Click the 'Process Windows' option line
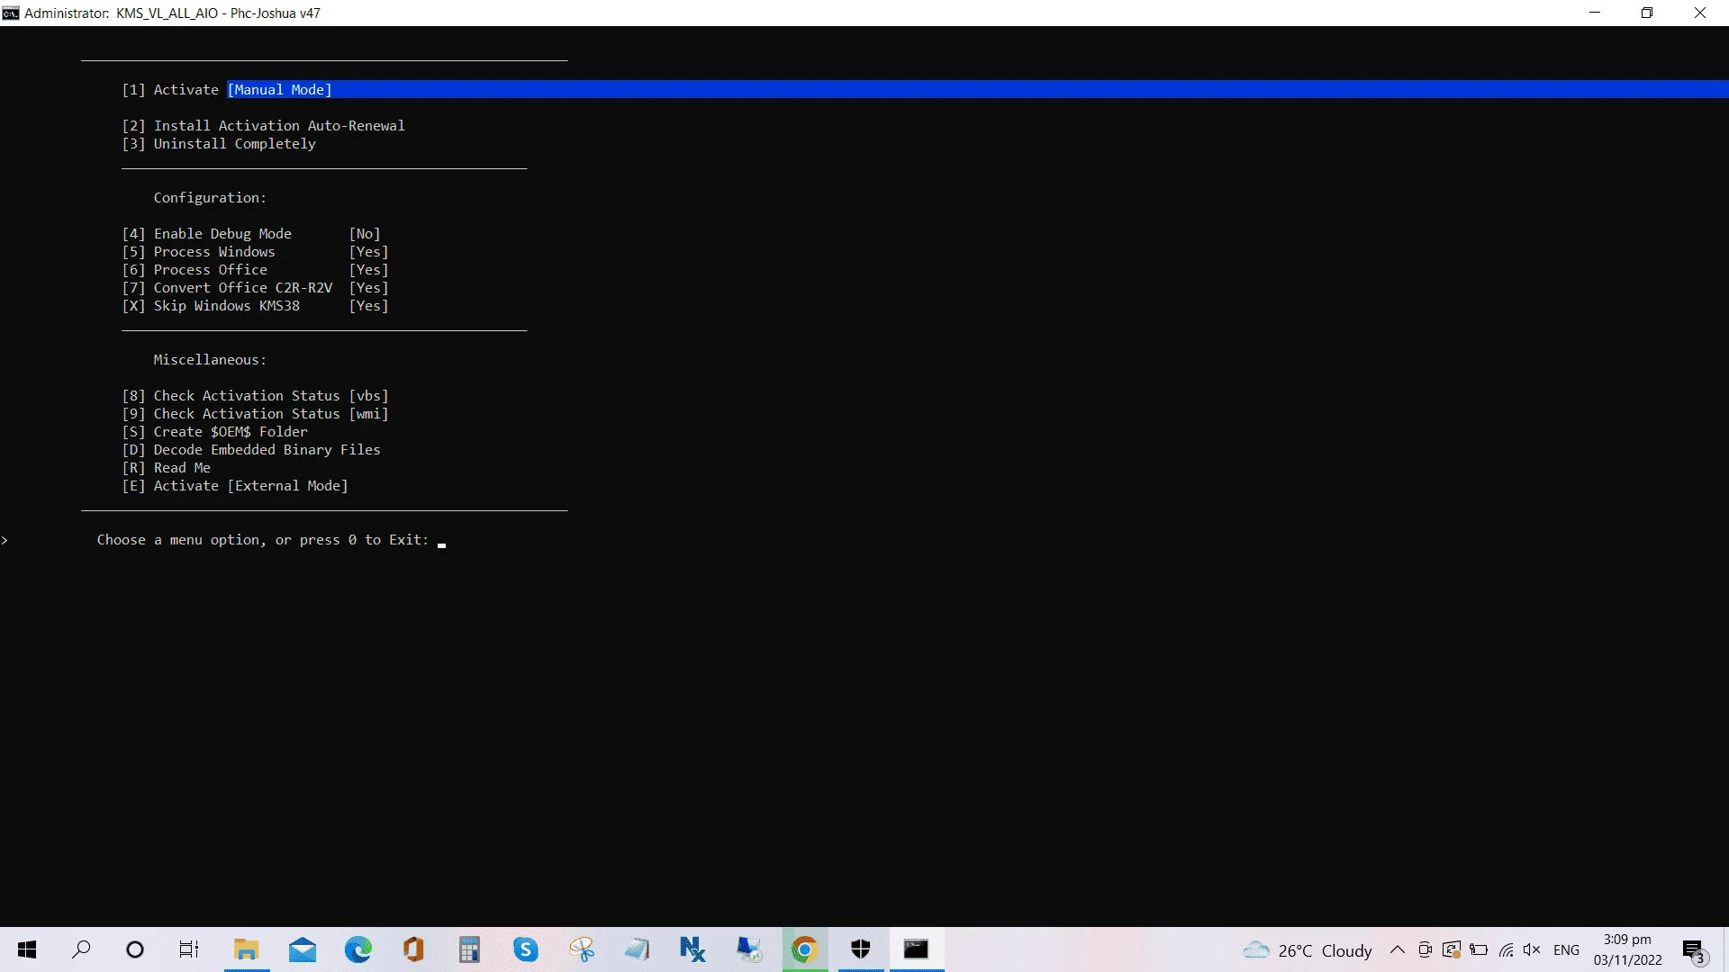Screen dimensions: 1729x972 [x=198, y=252]
